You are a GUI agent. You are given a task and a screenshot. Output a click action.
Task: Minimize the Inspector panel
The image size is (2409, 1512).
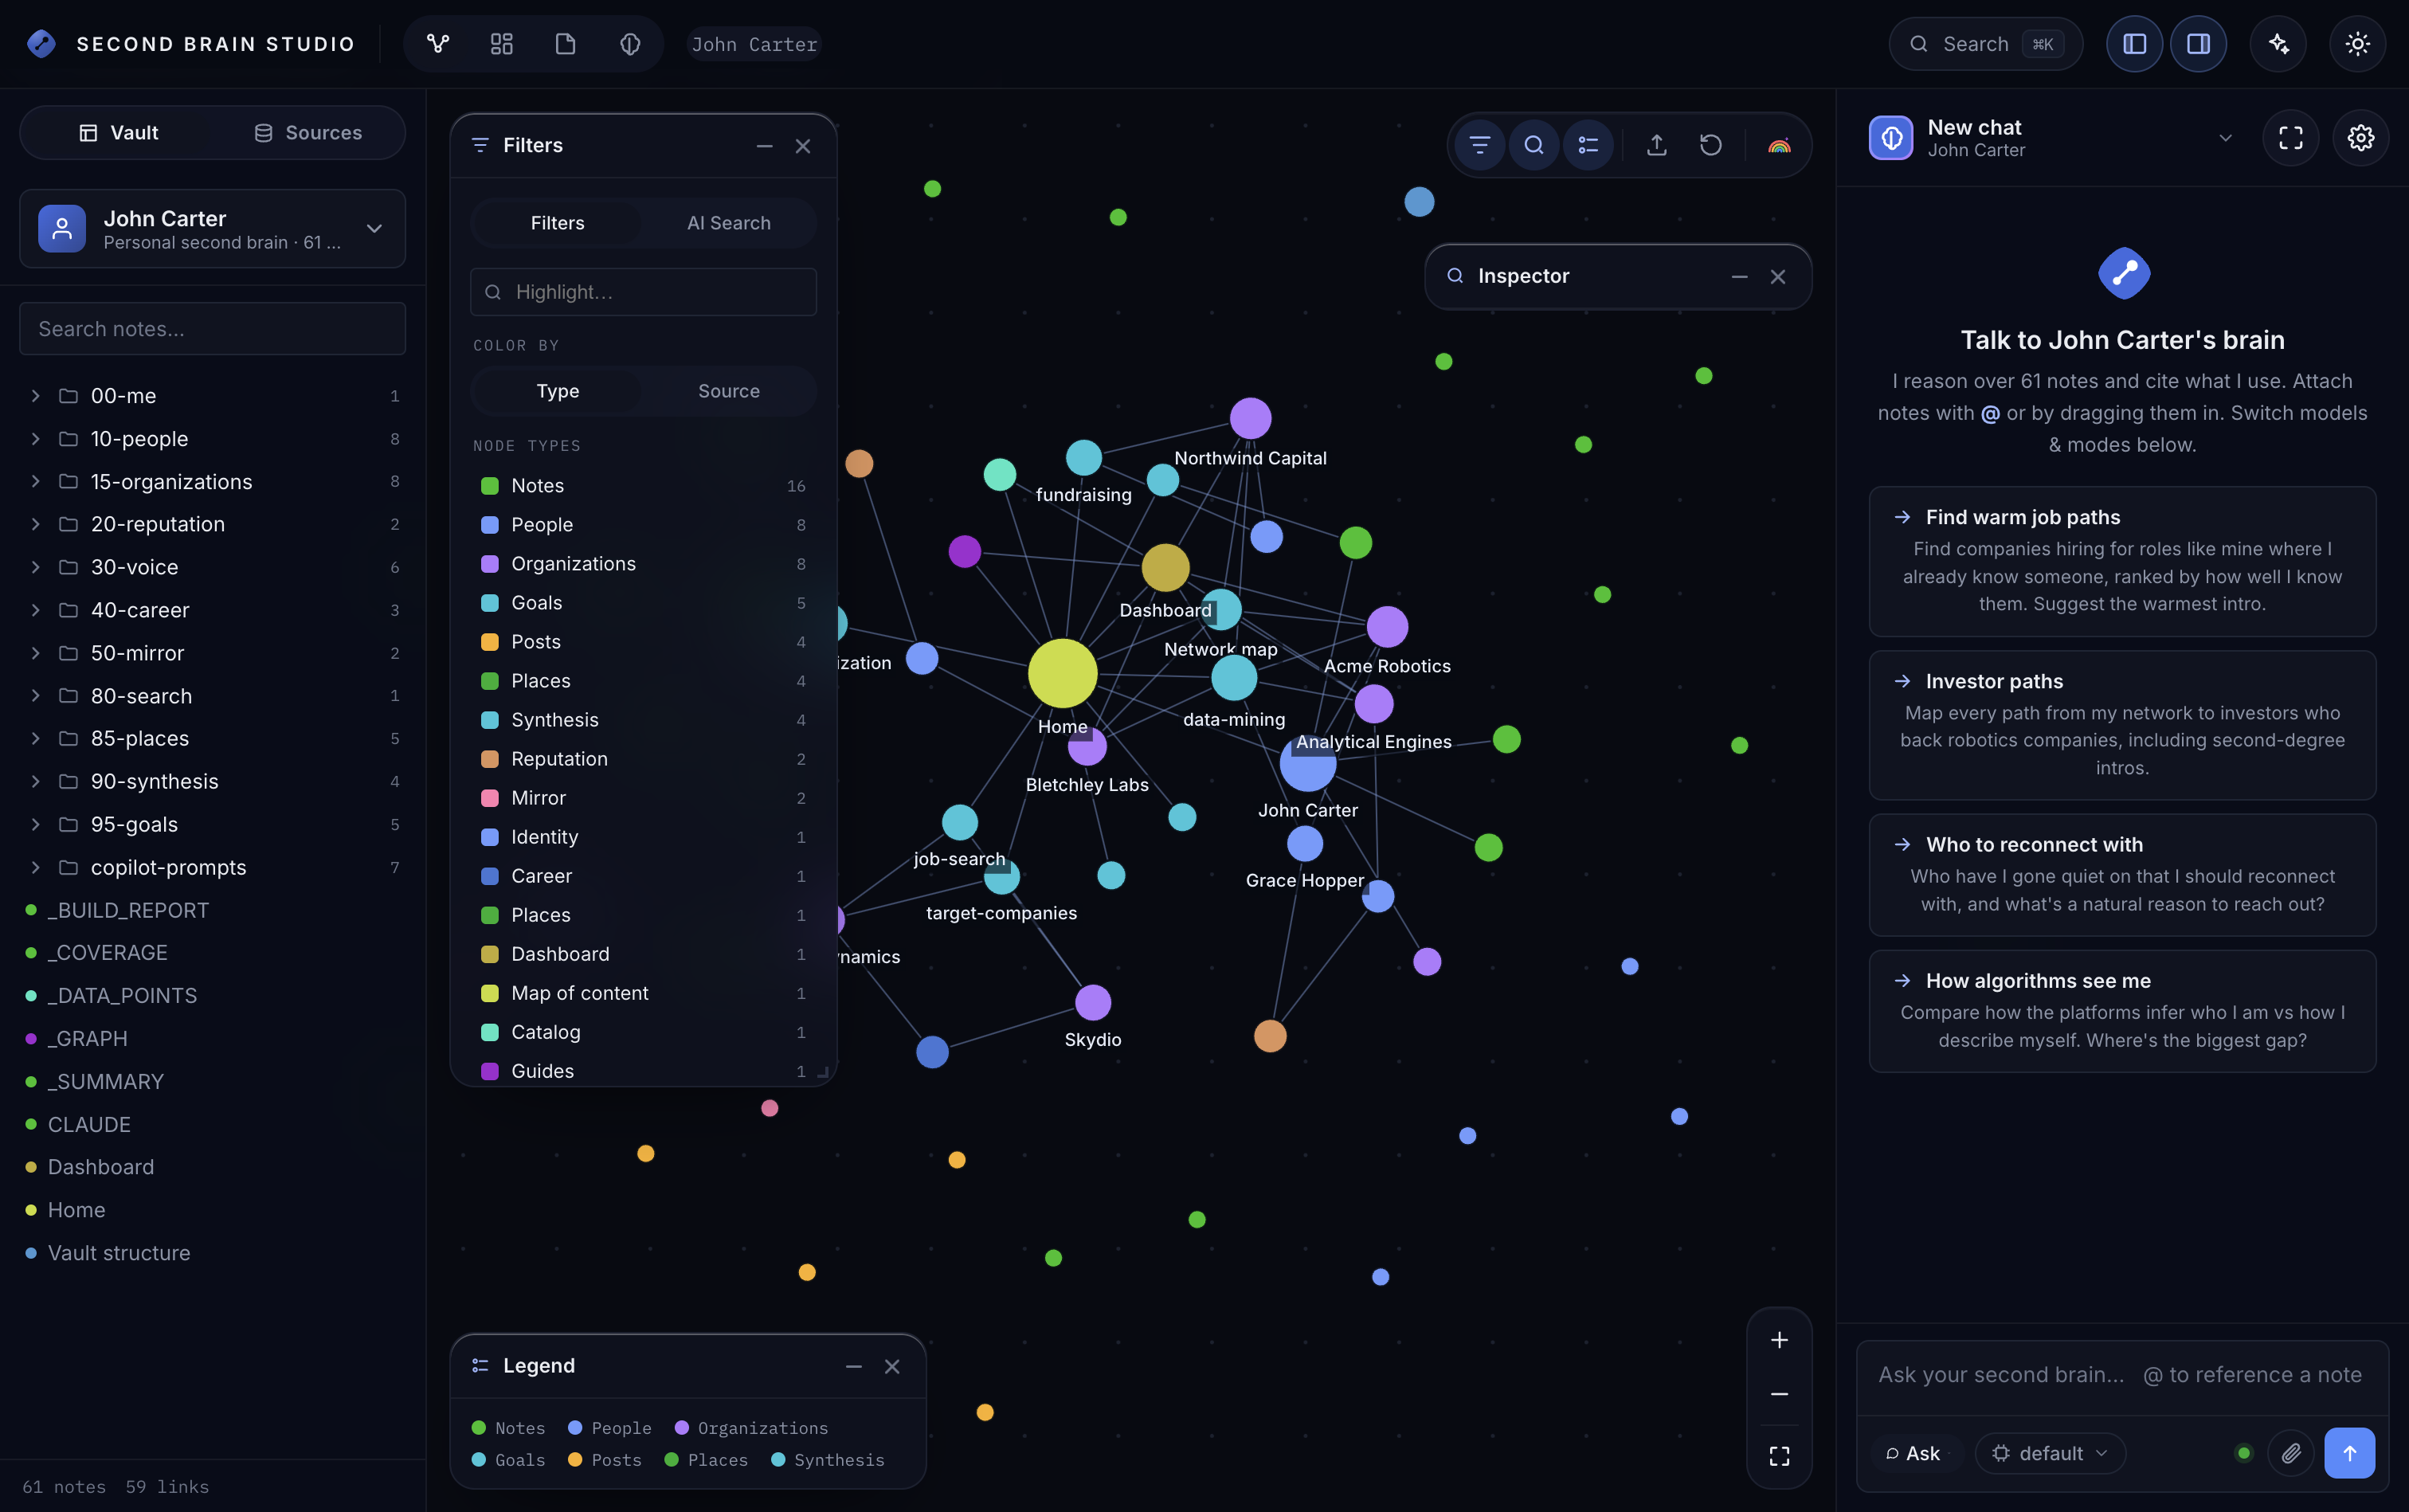pyautogui.click(x=1739, y=277)
